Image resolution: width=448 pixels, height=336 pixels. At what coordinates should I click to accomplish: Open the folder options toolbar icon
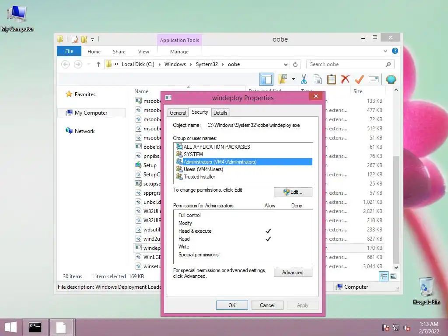pos(283,79)
